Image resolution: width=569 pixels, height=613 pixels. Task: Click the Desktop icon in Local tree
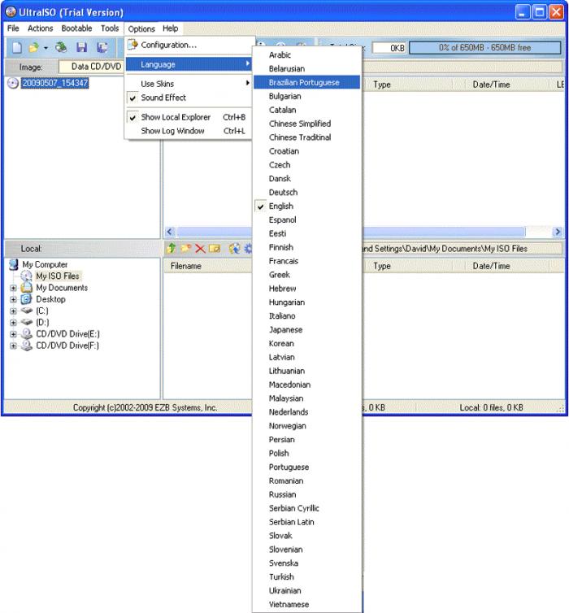pos(26,299)
